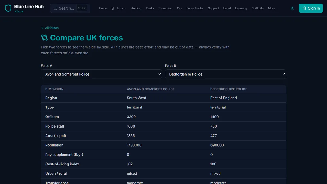The width and height of the screenshot is (327, 184).
Task: Select the Type row label
Action: (49, 107)
